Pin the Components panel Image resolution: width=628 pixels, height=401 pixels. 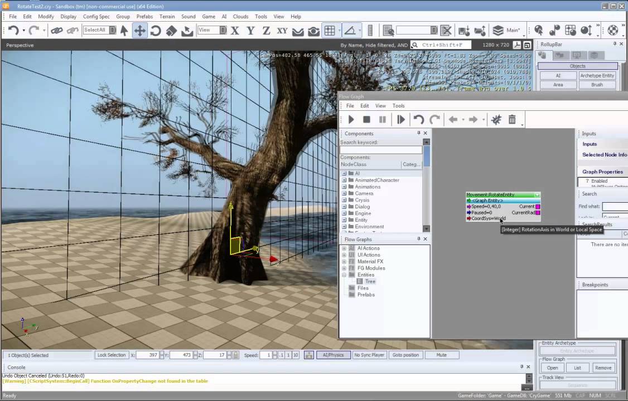pos(418,133)
